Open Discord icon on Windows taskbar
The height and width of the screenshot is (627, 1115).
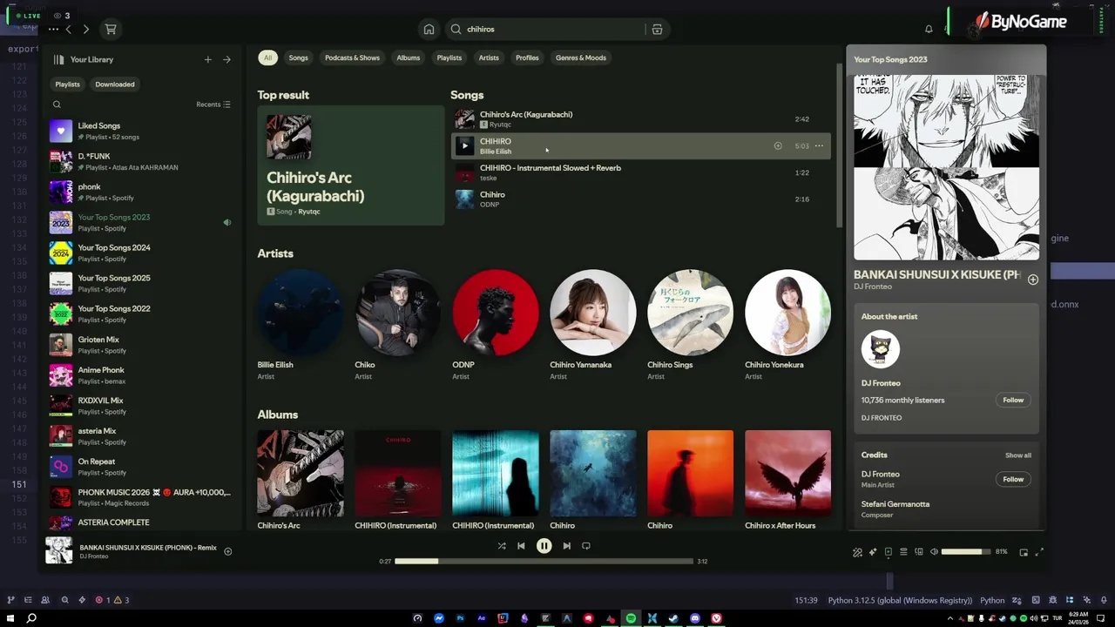coord(695,618)
